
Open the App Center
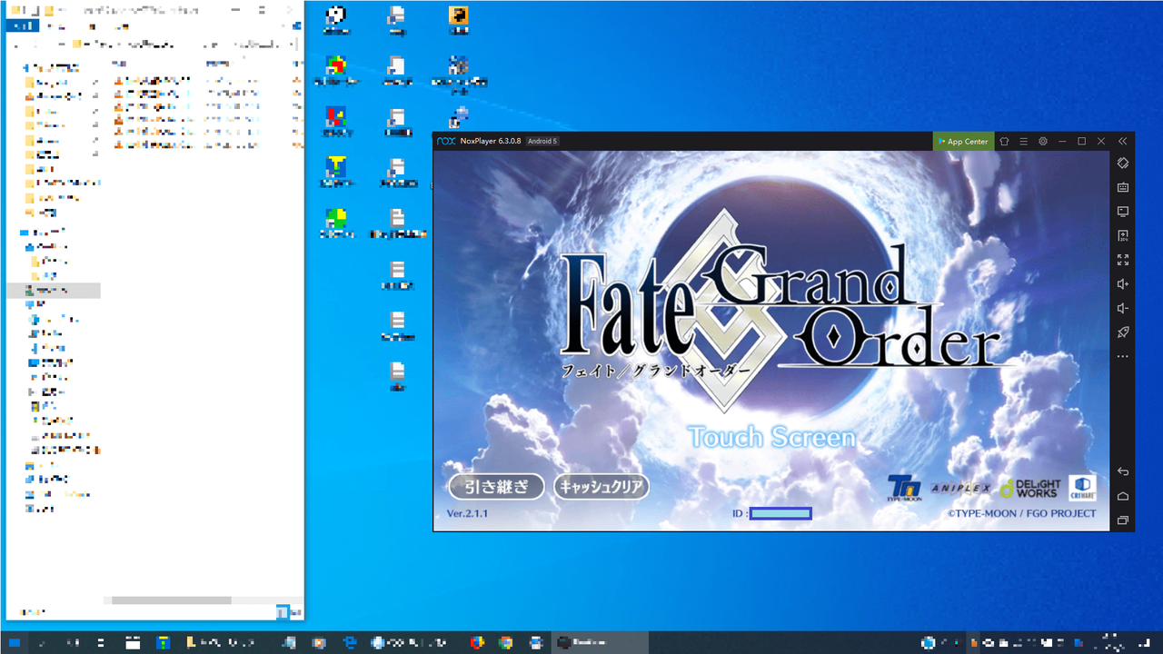[x=963, y=142]
